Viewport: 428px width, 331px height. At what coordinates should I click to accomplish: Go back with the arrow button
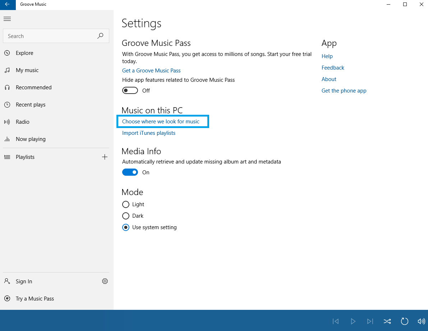tap(7, 5)
